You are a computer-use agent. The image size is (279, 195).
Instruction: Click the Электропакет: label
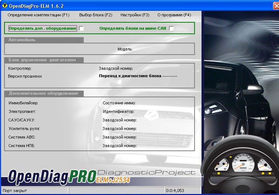[x=22, y=111]
